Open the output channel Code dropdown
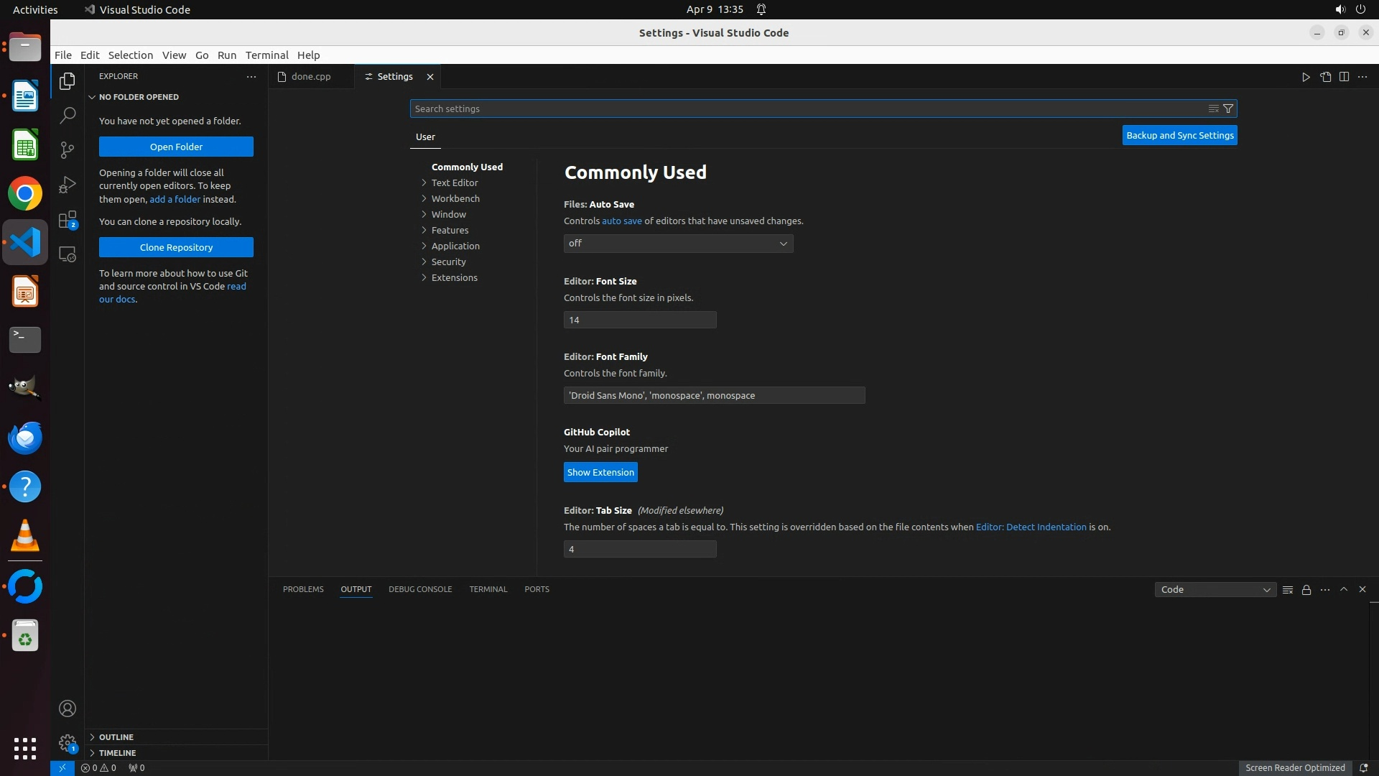This screenshot has width=1379, height=776. [1215, 590]
